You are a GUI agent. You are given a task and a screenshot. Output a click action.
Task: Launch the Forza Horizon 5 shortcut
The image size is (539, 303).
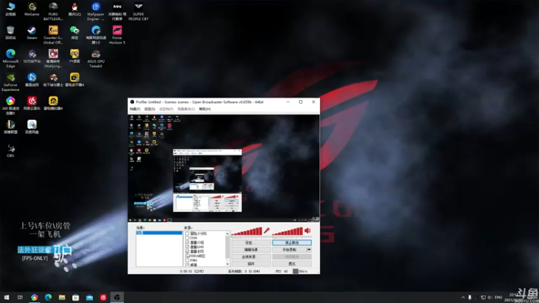click(x=117, y=35)
